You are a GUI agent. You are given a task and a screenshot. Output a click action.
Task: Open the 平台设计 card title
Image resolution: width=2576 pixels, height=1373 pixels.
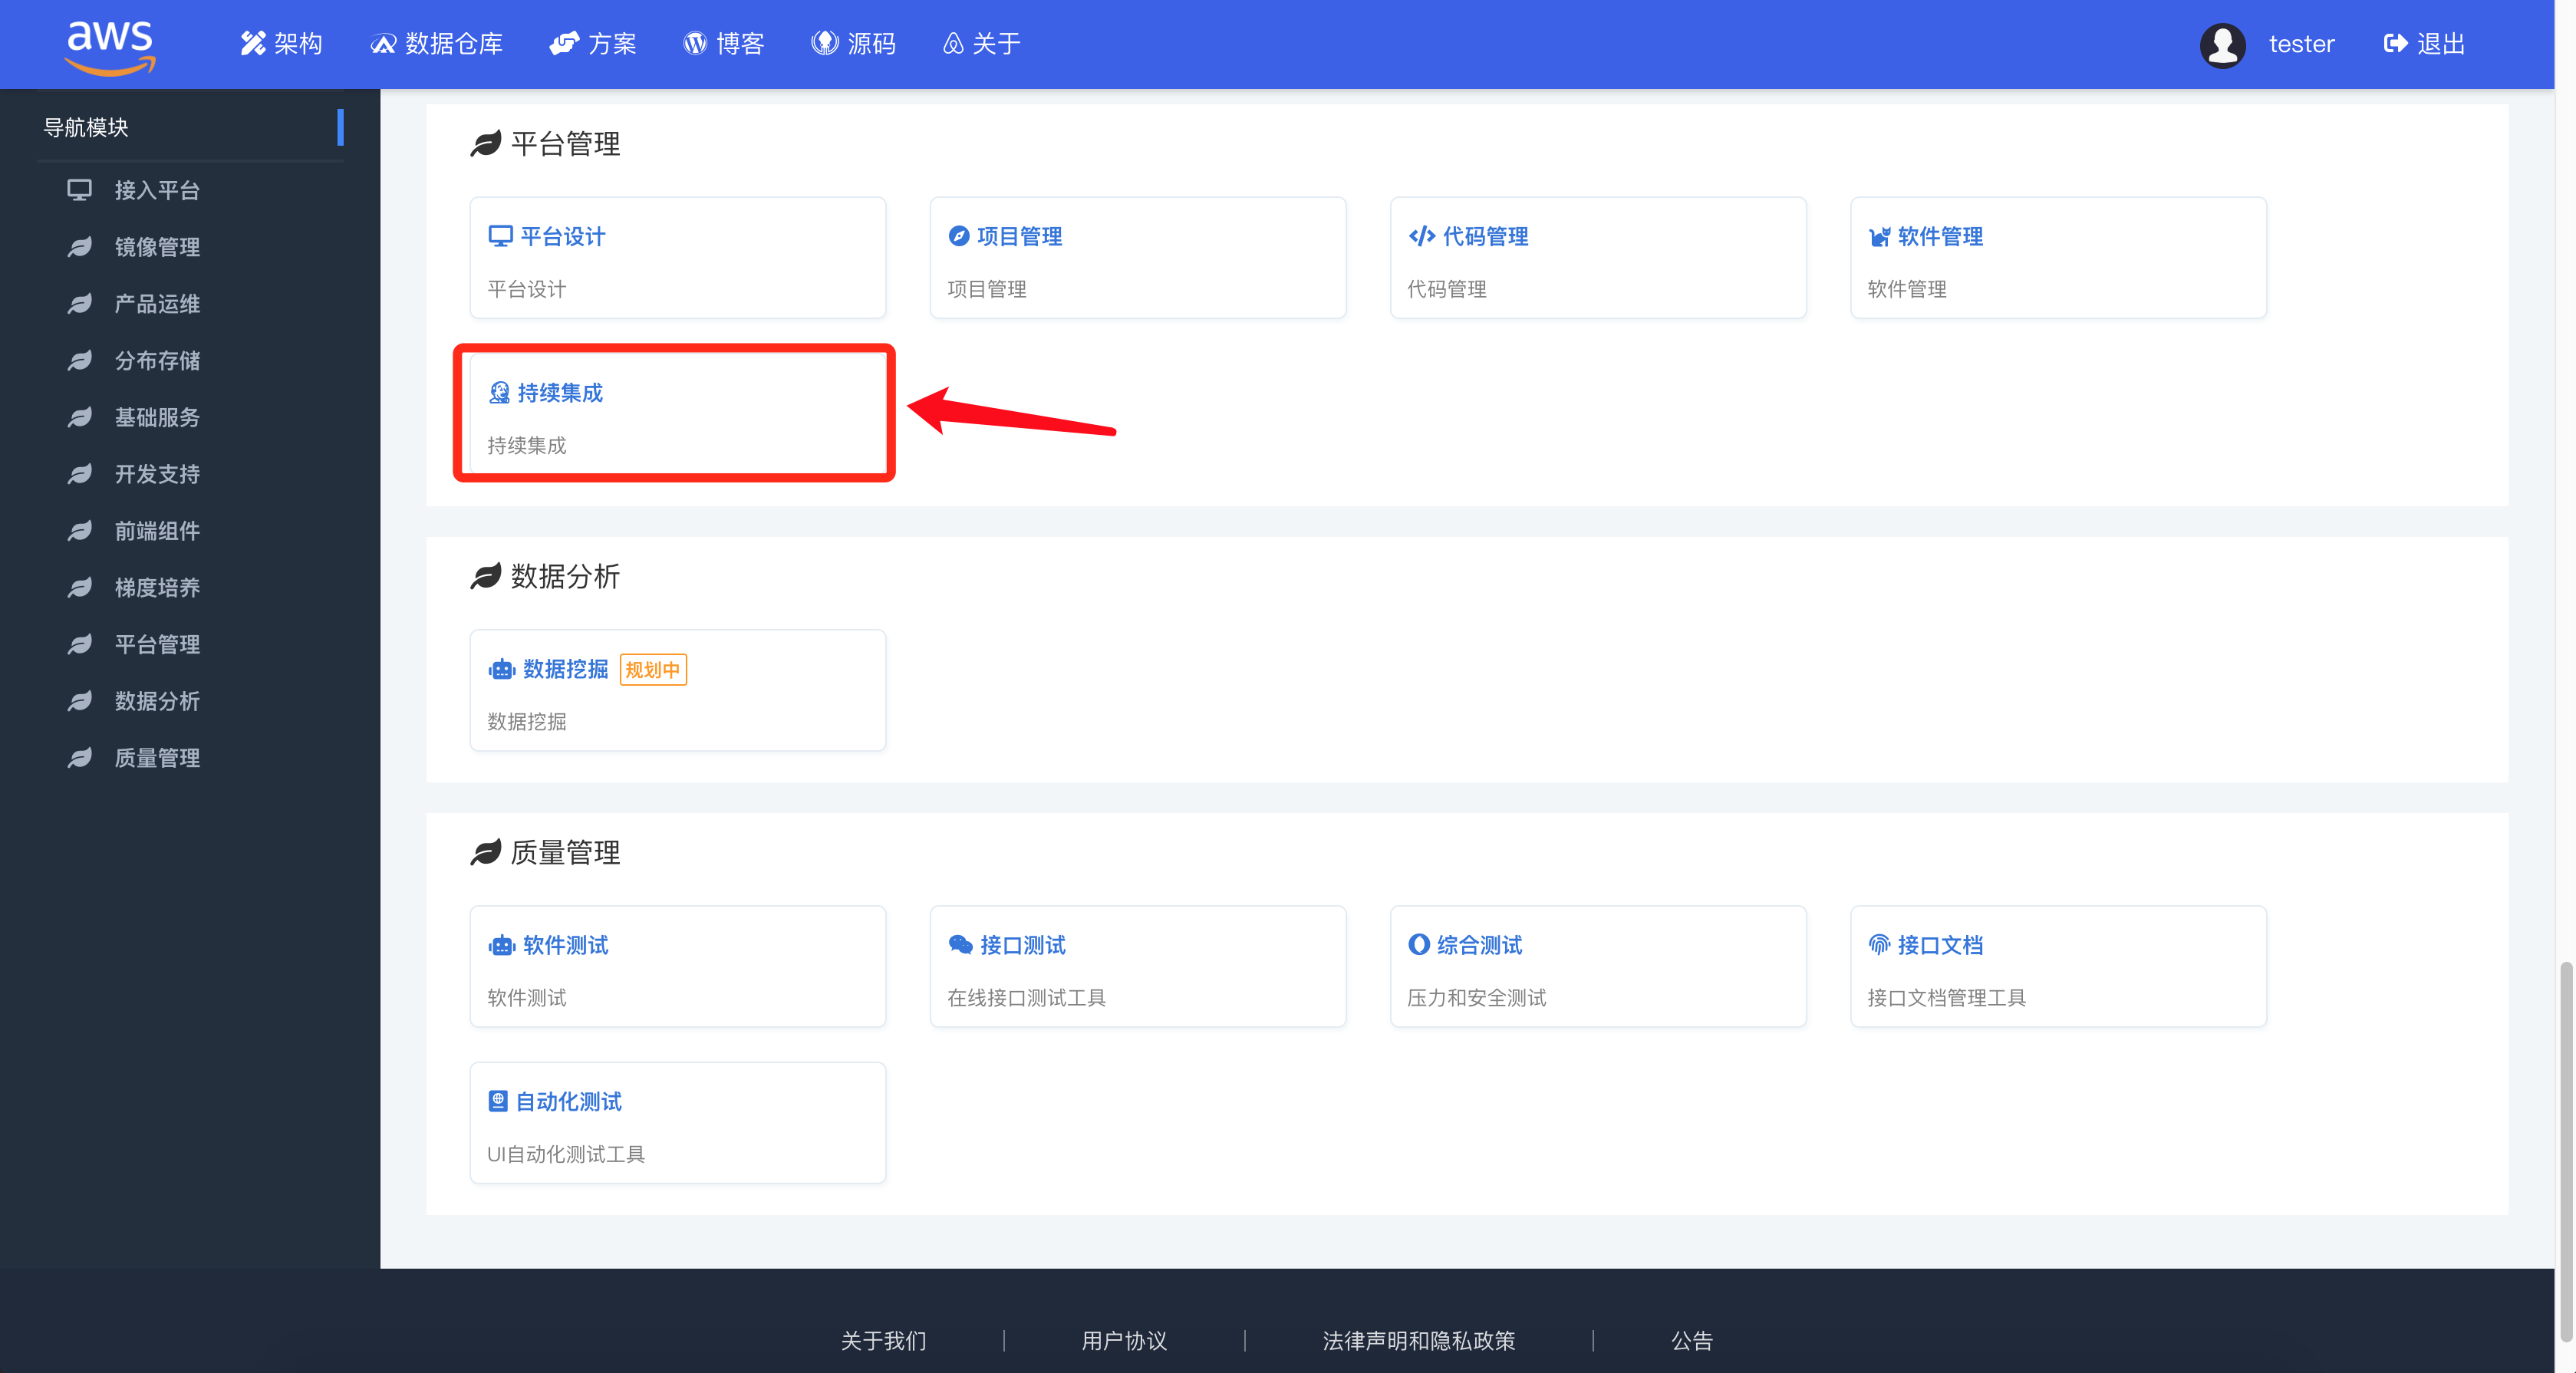pos(563,237)
